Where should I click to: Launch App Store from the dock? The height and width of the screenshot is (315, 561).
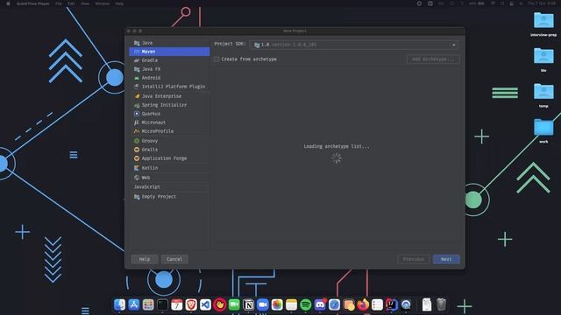click(x=134, y=304)
